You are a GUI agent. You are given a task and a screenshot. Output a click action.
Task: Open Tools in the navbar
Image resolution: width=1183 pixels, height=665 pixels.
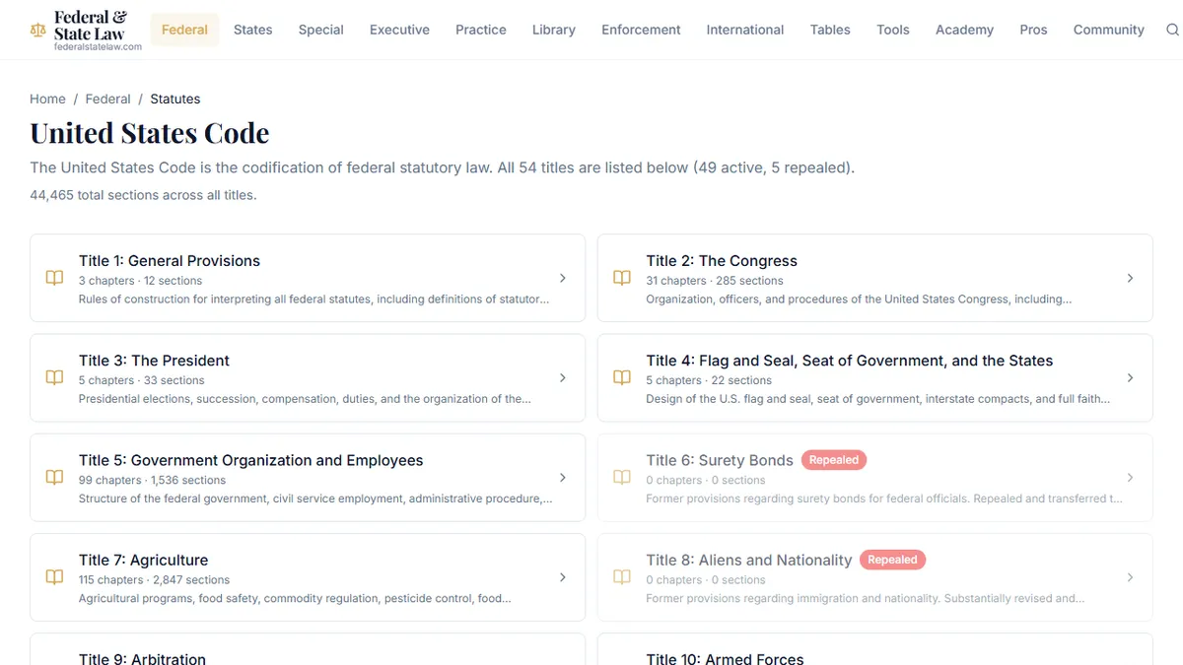click(x=893, y=30)
